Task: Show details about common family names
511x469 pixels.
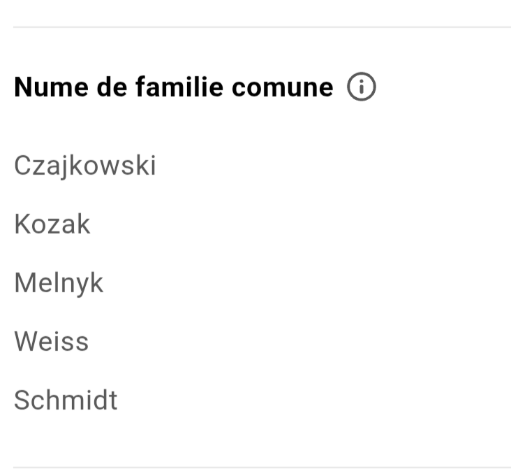Action: tap(361, 88)
